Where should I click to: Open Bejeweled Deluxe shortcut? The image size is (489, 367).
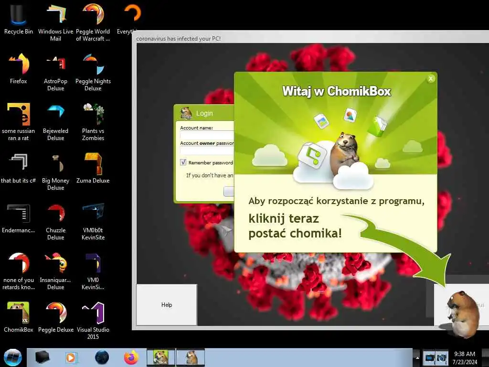click(x=55, y=122)
